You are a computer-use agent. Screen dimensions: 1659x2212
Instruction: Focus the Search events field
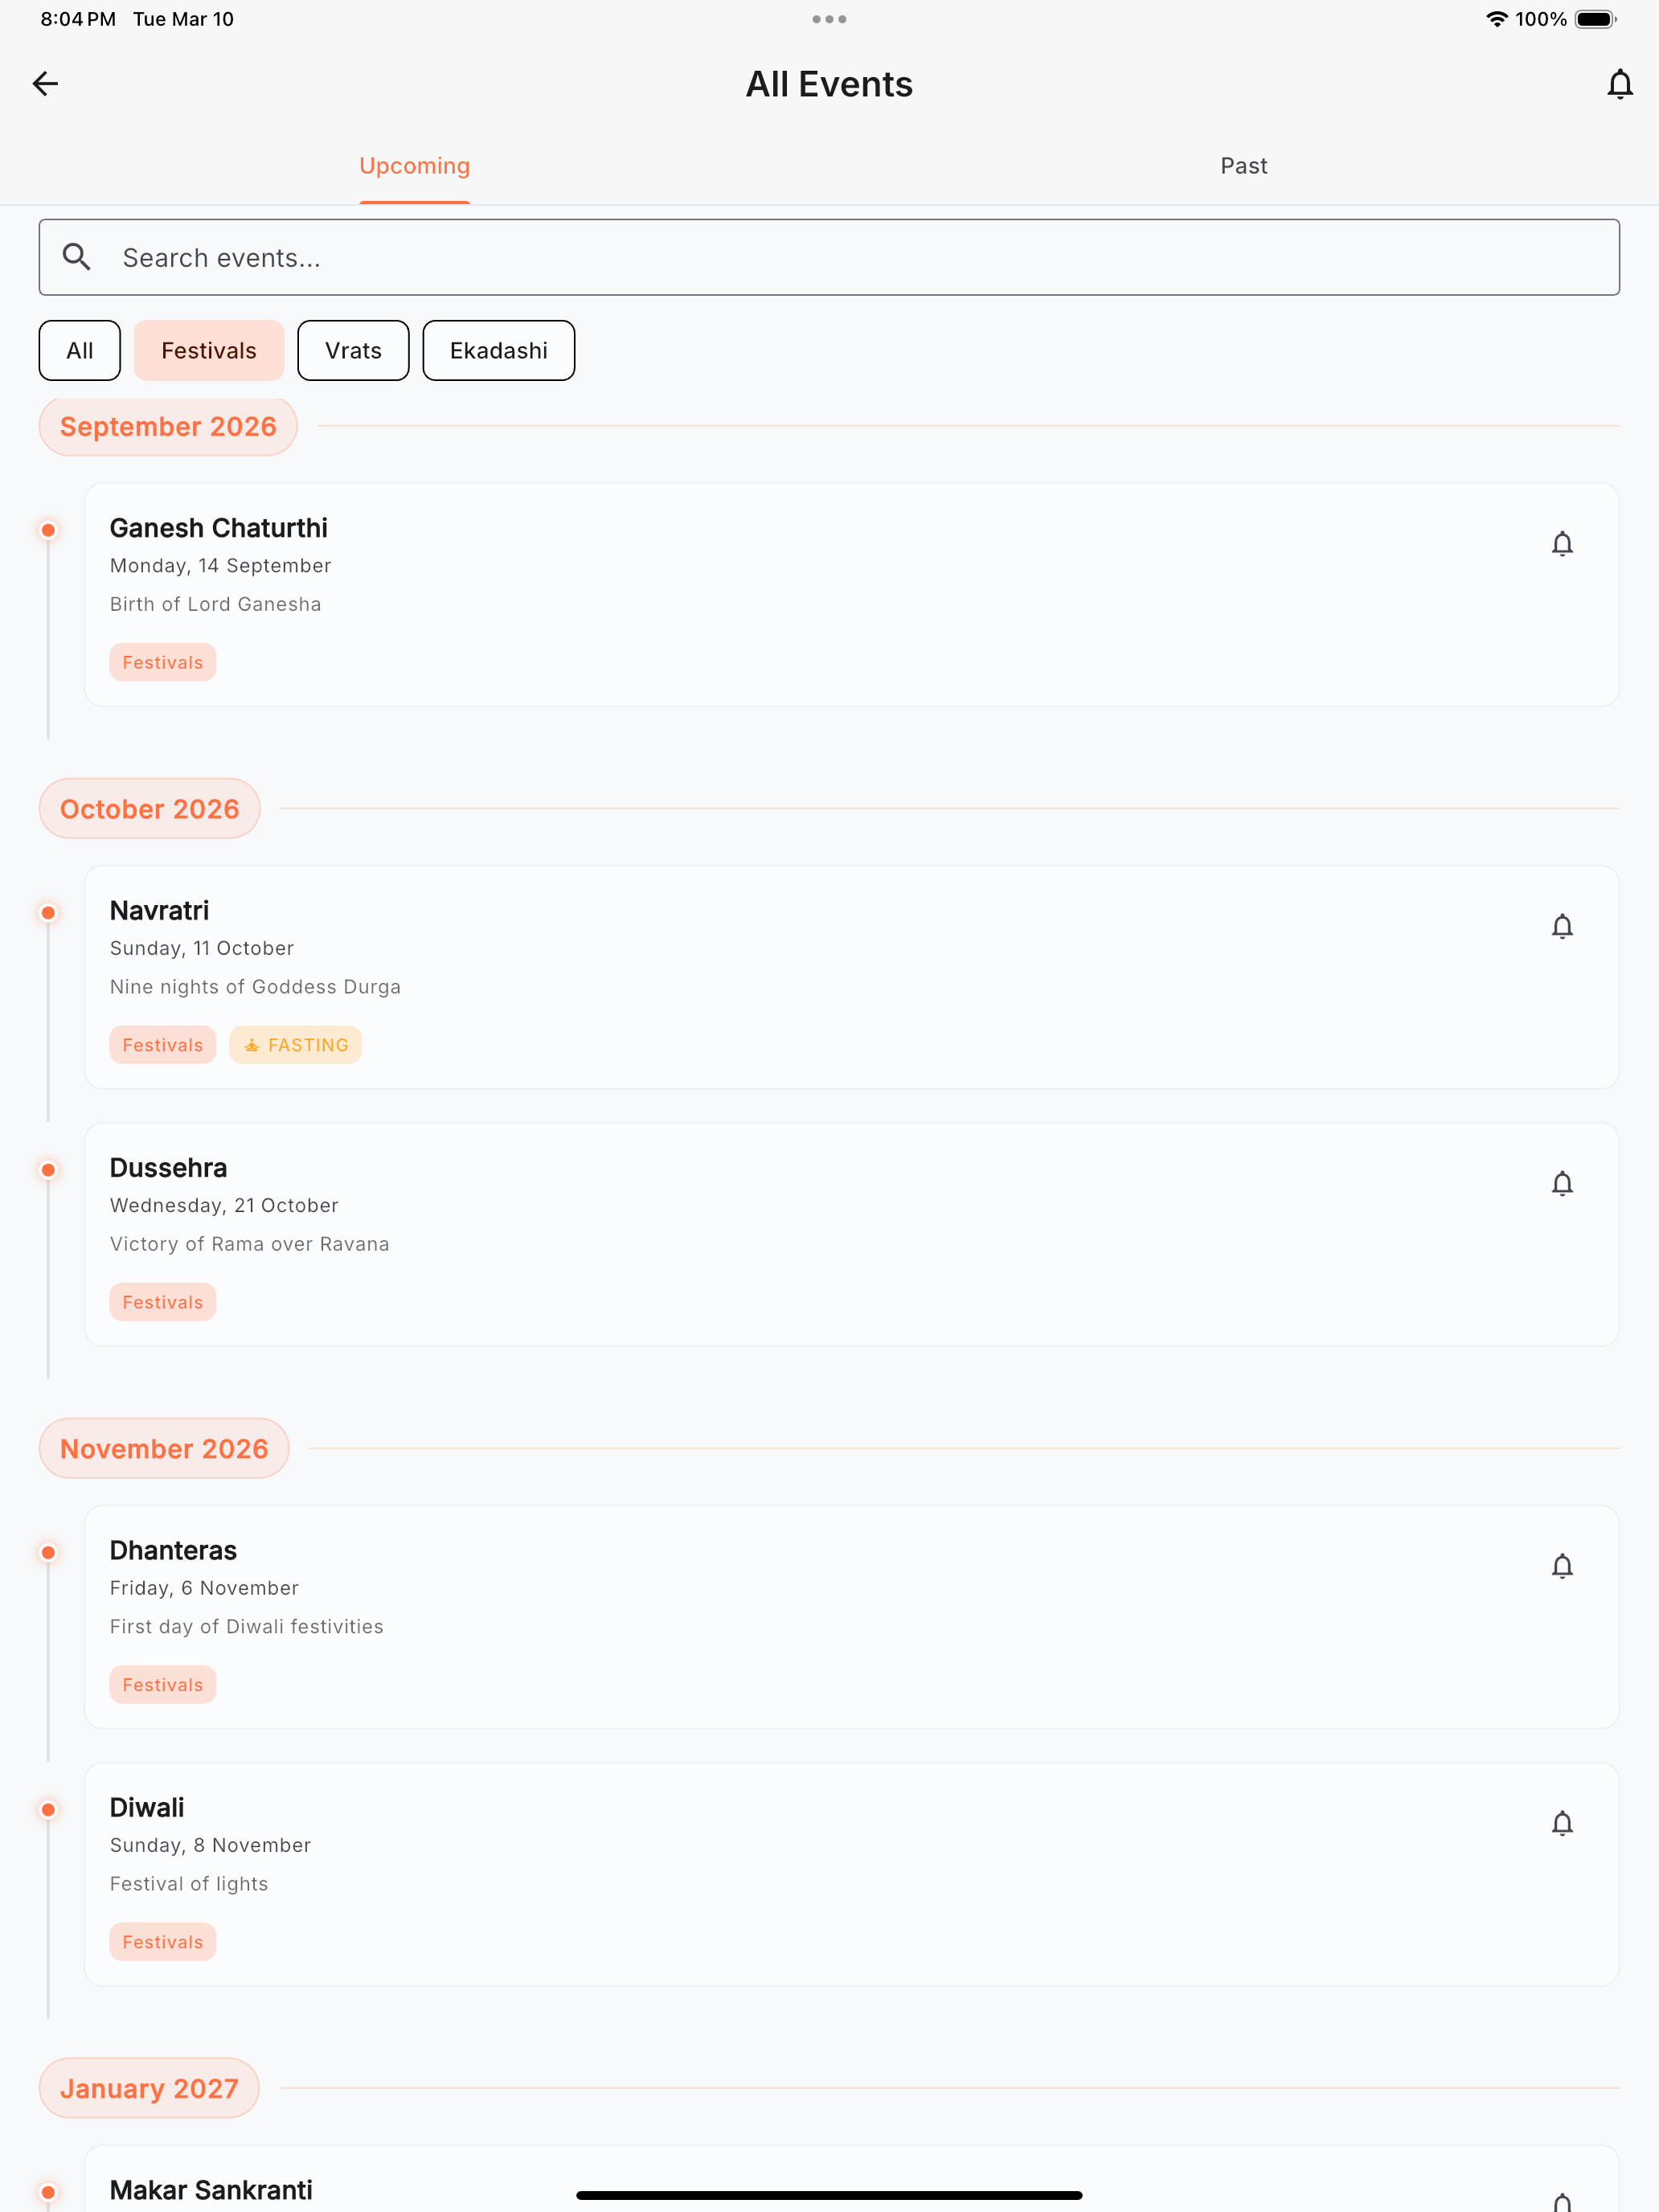pos(829,257)
